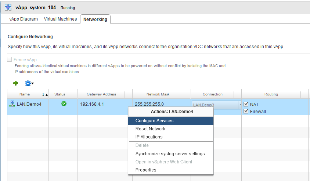Click the disabled Delete menu entry
The image size is (310, 181).
[x=171, y=145]
